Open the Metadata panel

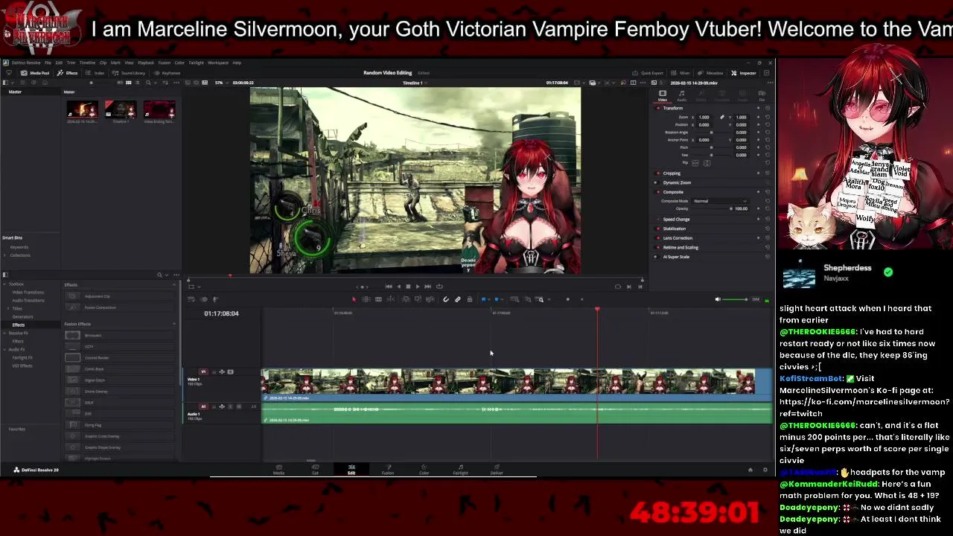pos(710,73)
